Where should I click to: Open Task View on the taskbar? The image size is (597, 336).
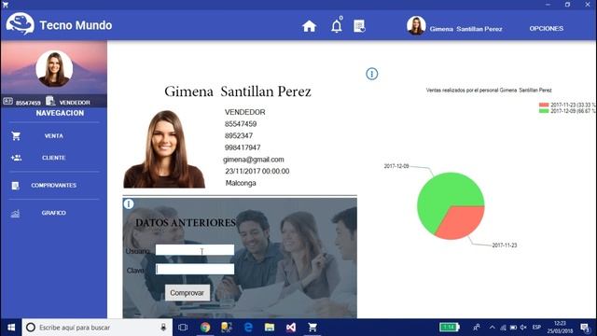tap(183, 328)
